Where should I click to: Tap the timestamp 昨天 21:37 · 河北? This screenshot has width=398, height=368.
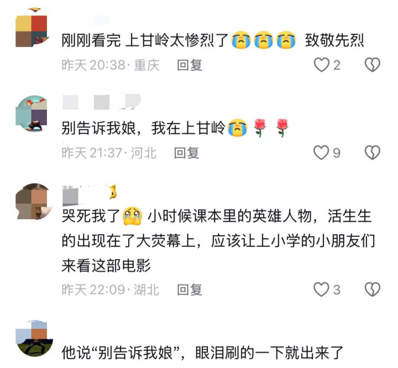[109, 153]
